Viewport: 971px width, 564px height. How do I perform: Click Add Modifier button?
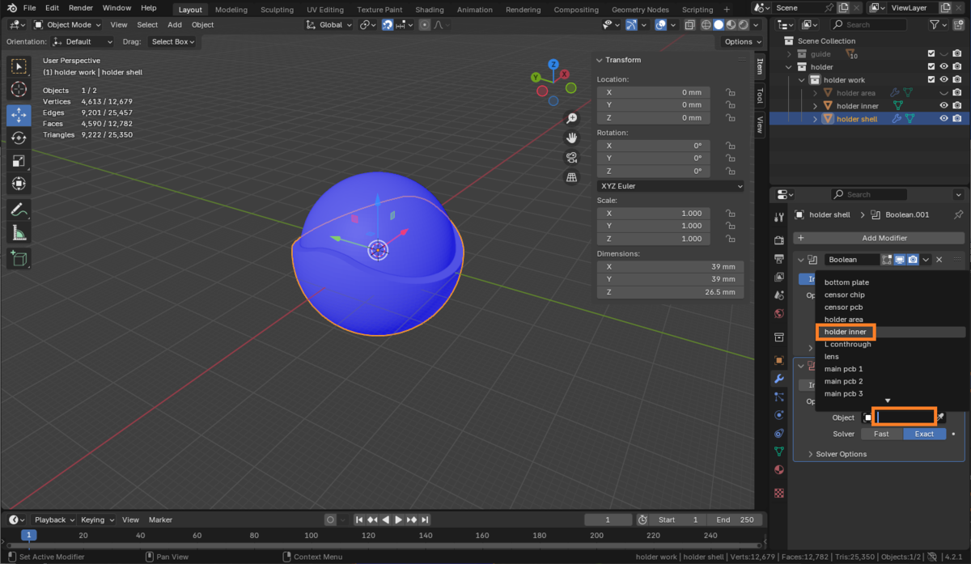pyautogui.click(x=878, y=238)
